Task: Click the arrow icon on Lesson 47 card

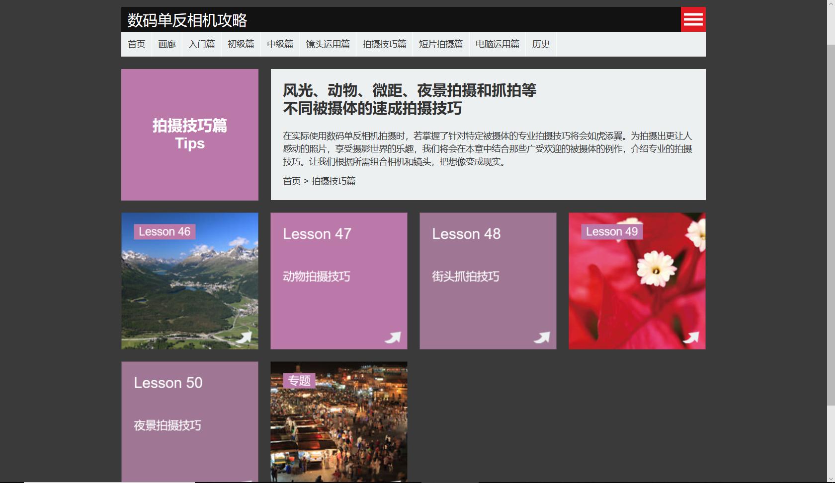Action: pyautogui.click(x=394, y=337)
